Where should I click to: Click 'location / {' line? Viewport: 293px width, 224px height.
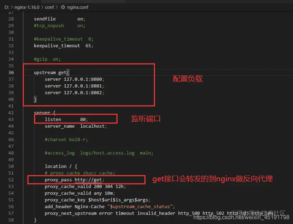tap(61, 167)
